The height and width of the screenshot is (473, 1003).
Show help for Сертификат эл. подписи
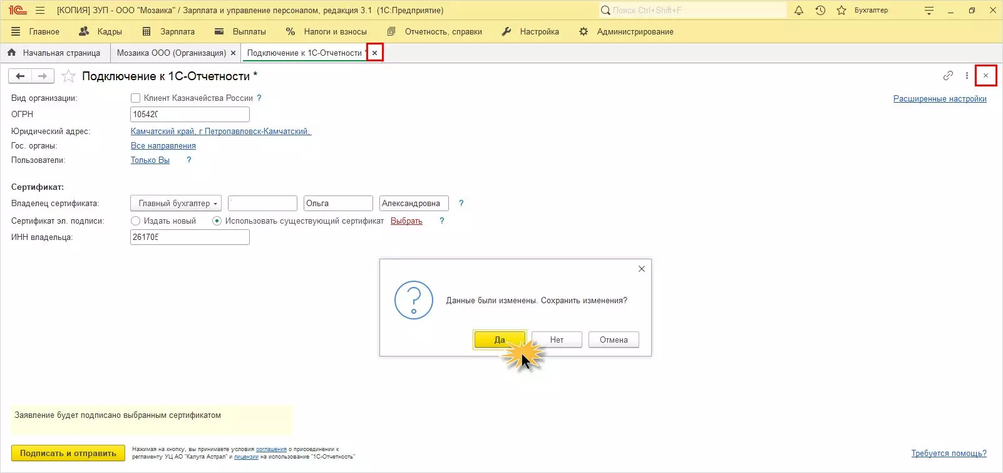tap(442, 221)
